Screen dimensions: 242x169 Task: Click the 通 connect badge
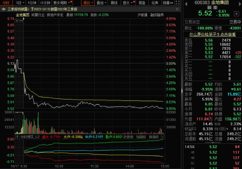[x=215, y=7]
